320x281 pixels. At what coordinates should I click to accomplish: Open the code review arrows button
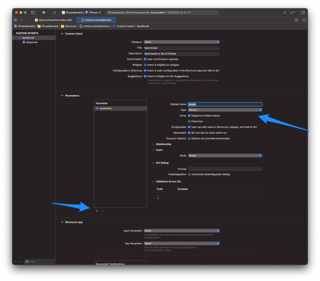point(292,13)
